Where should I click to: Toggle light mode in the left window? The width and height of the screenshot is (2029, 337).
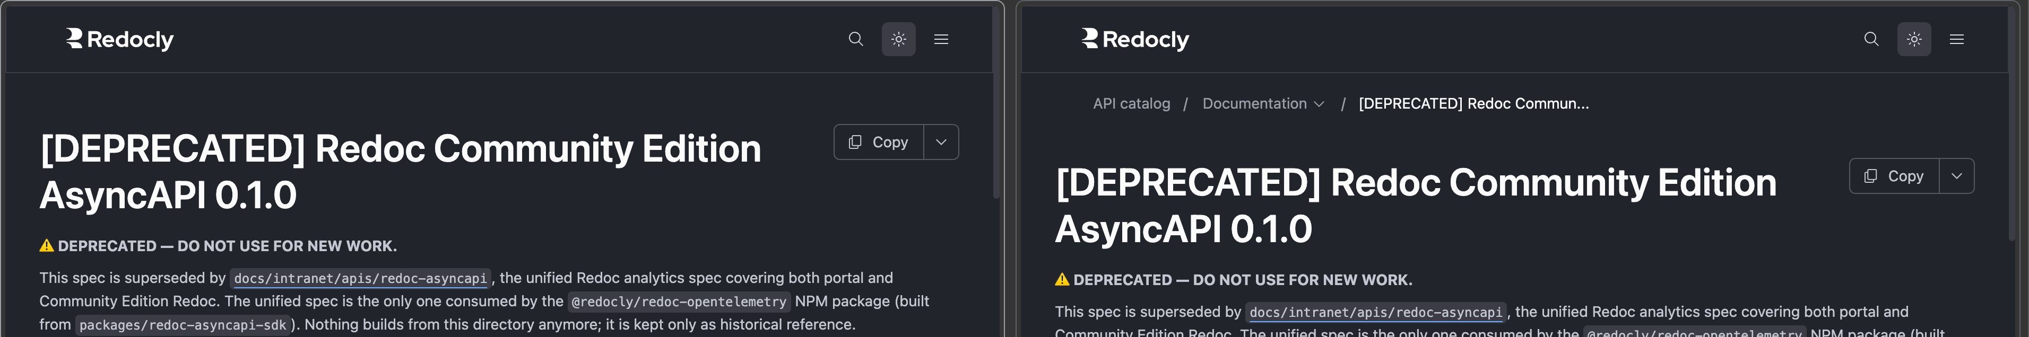pos(898,39)
